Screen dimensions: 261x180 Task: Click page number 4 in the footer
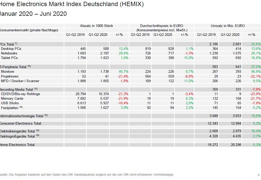258,175
